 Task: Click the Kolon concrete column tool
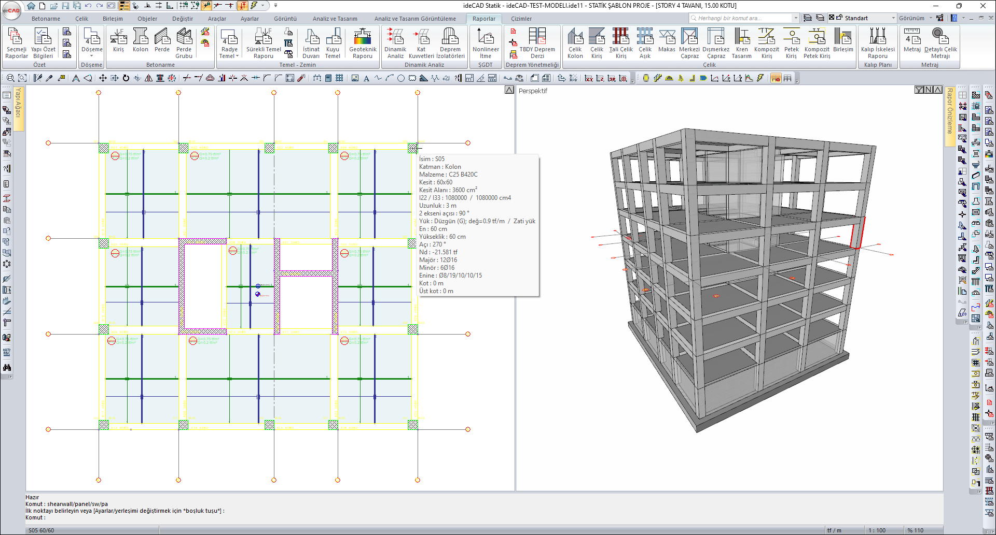point(140,41)
